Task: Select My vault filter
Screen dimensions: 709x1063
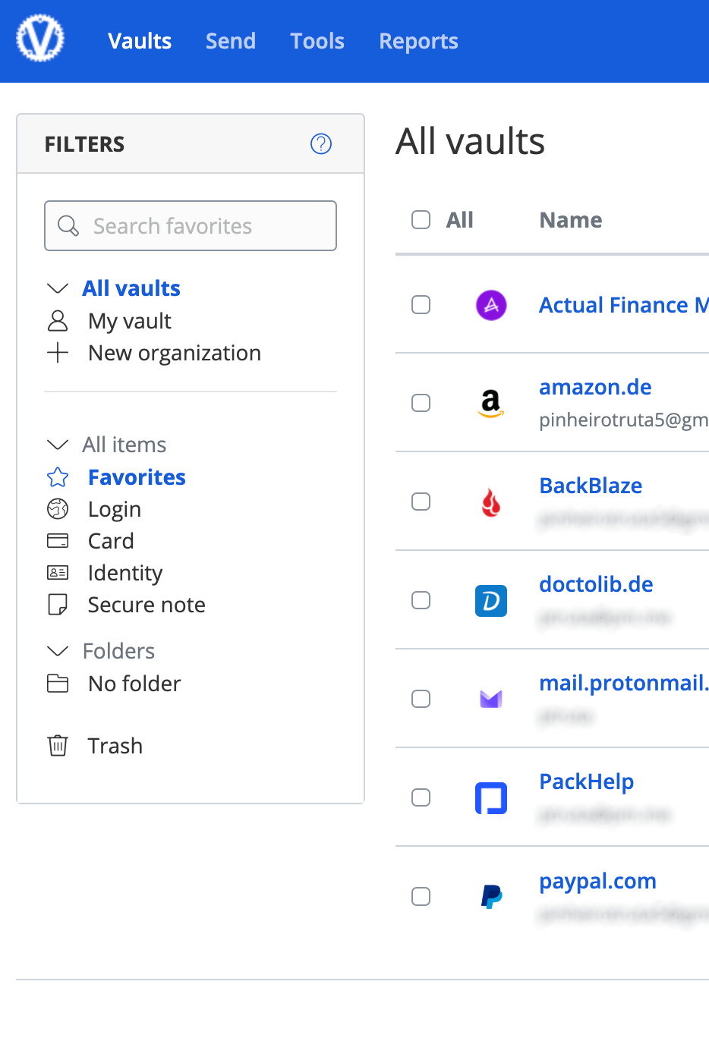Action: pyautogui.click(x=130, y=321)
